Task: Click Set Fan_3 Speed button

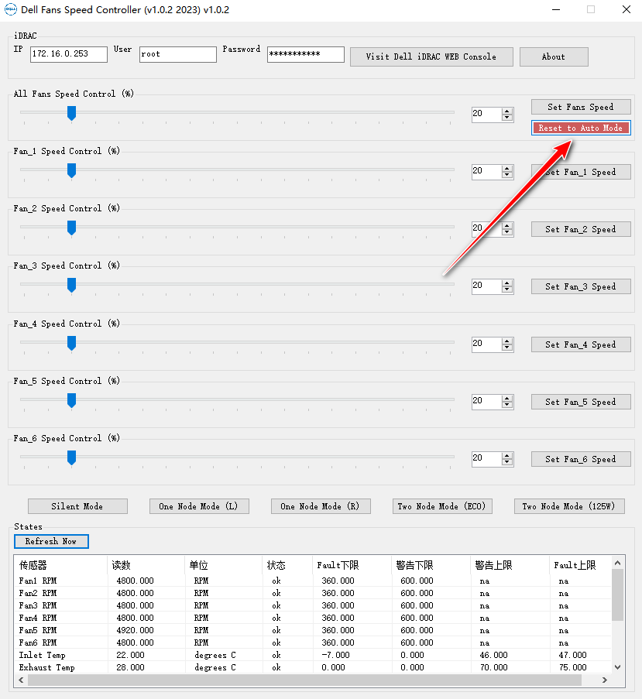Action: 581,286
